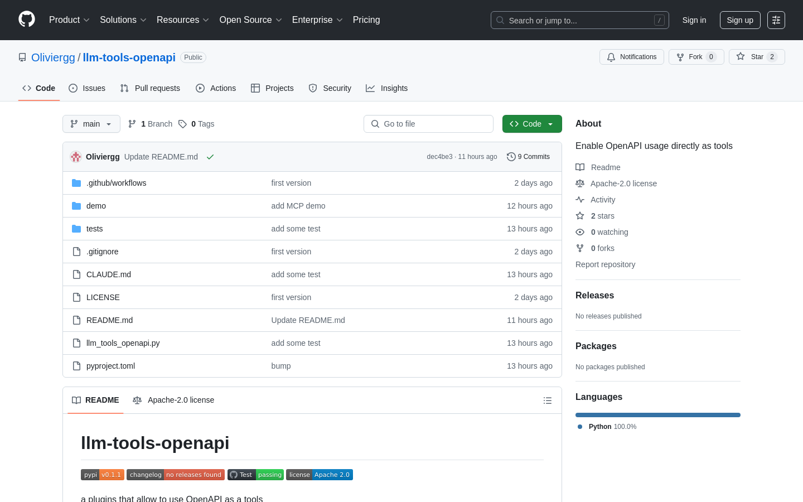Switch to the Issues tab
The image size is (803, 502).
point(87,88)
